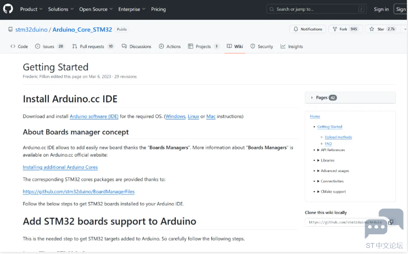The height and width of the screenshot is (254, 408).
Task: Open the Discussions tab
Action: pyautogui.click(x=137, y=47)
